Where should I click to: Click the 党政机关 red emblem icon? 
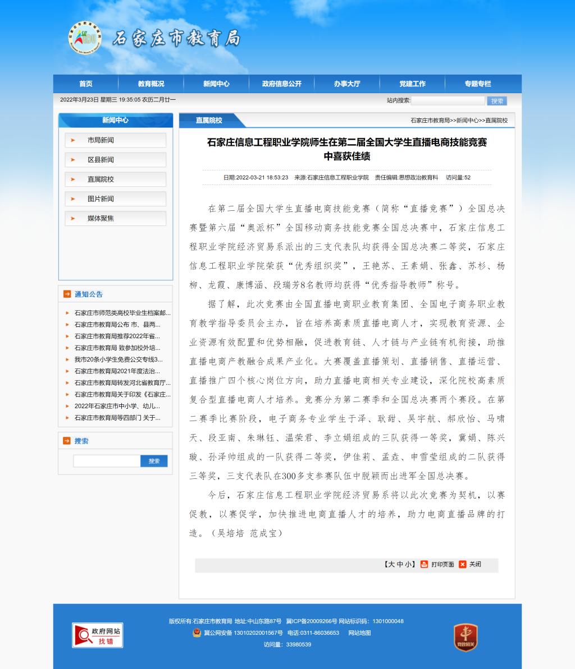click(466, 638)
